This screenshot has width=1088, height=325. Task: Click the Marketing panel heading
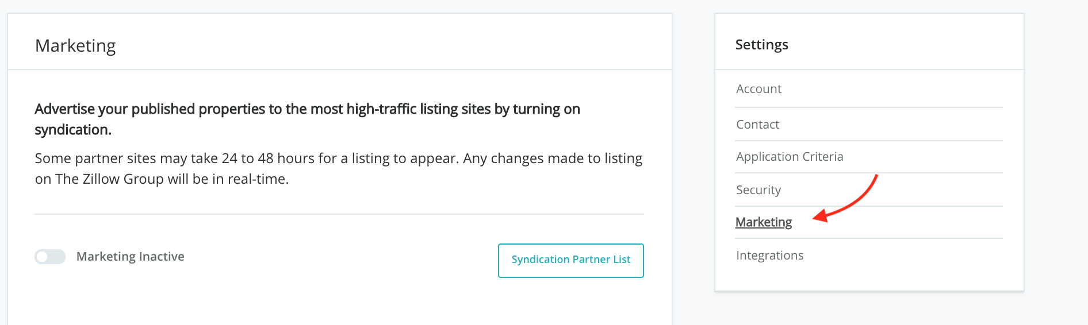point(75,45)
